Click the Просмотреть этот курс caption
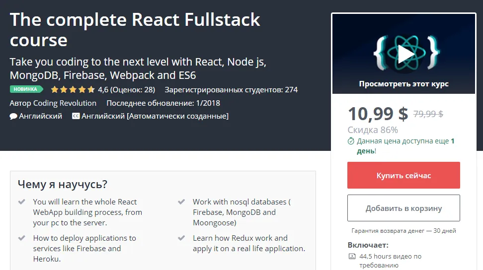 tap(403, 84)
